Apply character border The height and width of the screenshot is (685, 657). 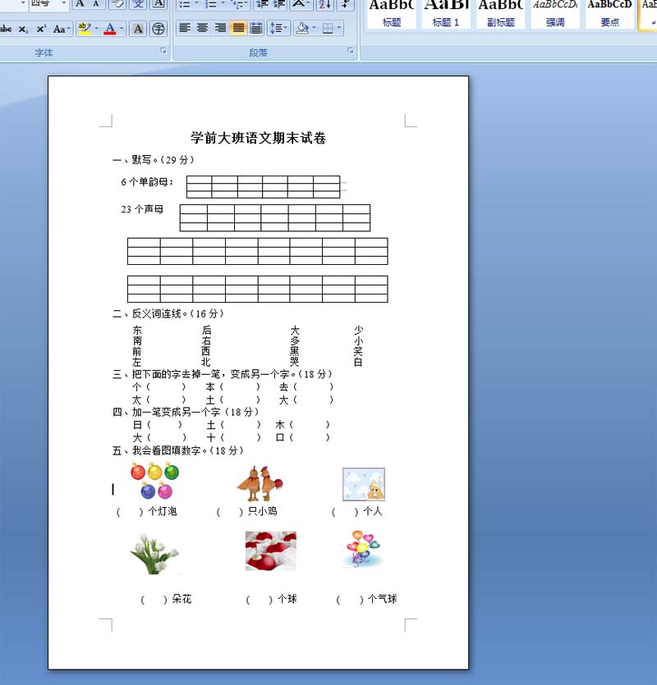tap(159, 3)
